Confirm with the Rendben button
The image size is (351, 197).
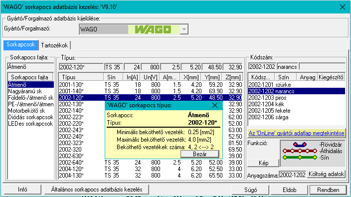coord(328,190)
